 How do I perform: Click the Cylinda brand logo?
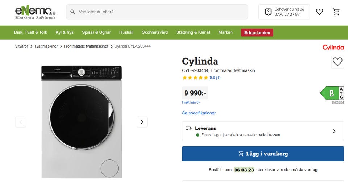[x=333, y=48]
